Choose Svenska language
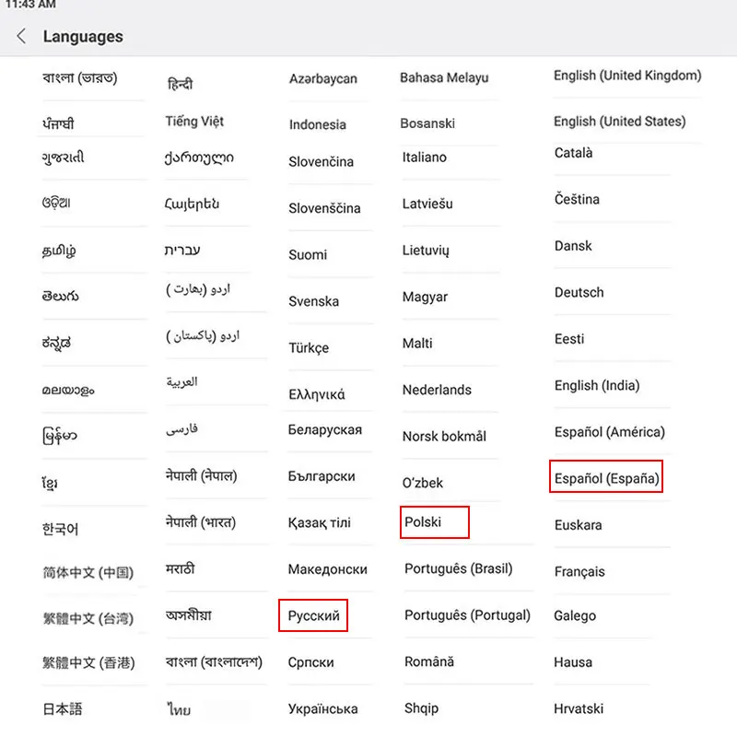Screen dimensions: 737x737 point(313,301)
